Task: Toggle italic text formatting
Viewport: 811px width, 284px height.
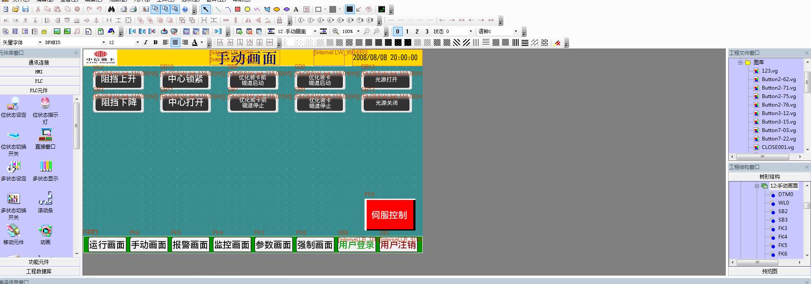Action: [x=146, y=42]
